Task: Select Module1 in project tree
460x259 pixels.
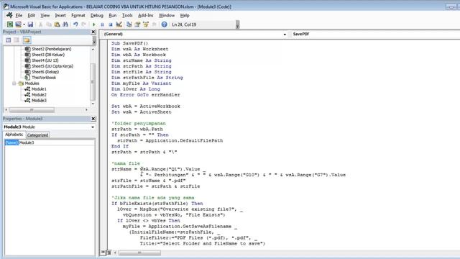Action: click(39, 89)
